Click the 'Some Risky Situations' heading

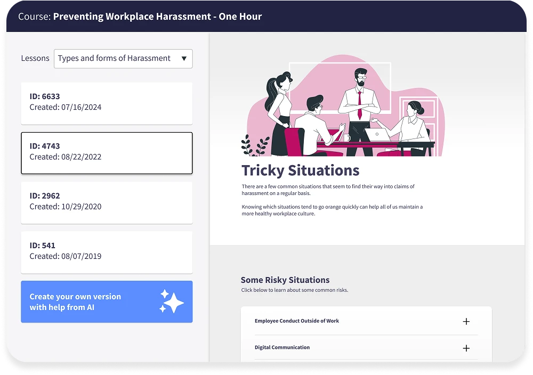285,280
